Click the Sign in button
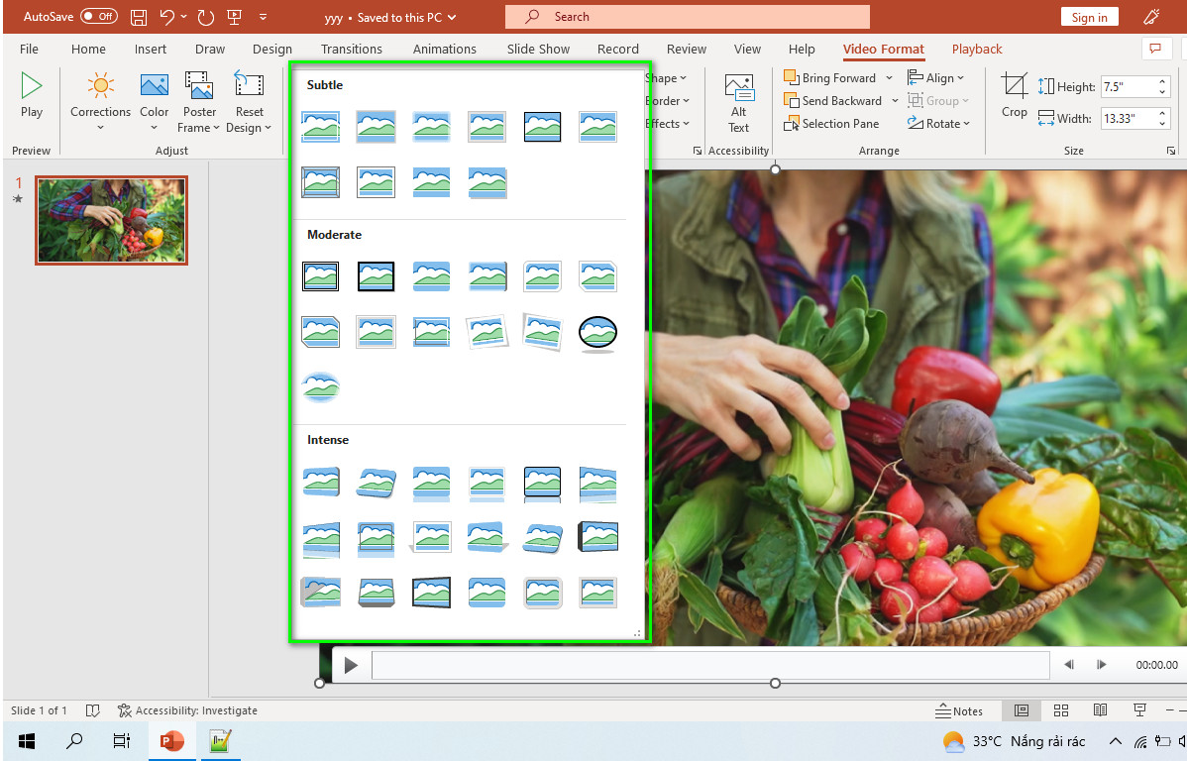 pyautogui.click(x=1089, y=17)
